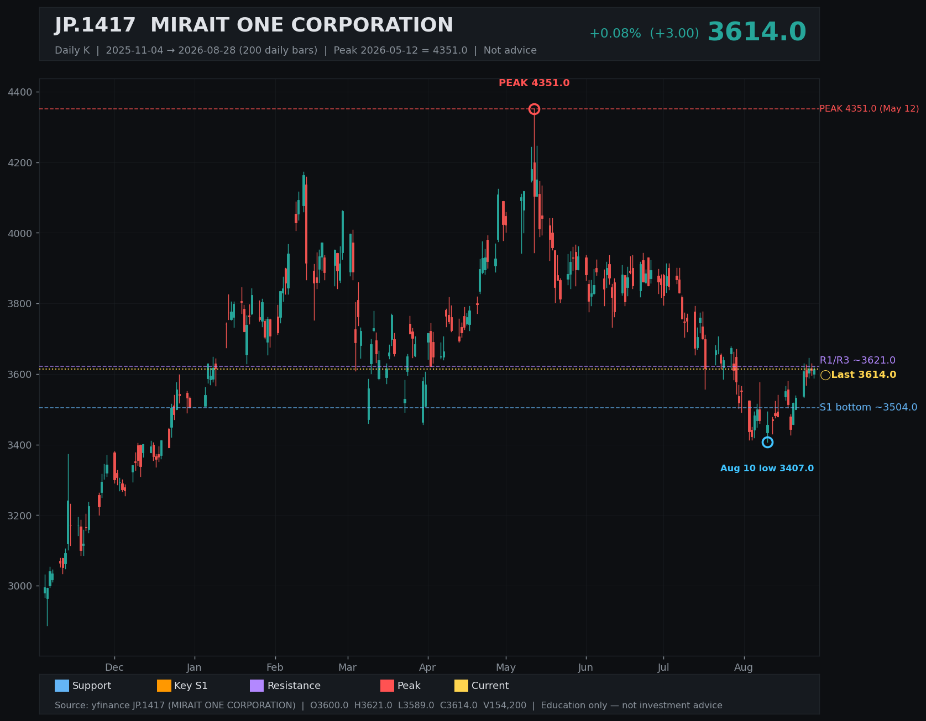Click the "Daily K" date range subtitle line
Screen dimensions: 926x721
(296, 50)
